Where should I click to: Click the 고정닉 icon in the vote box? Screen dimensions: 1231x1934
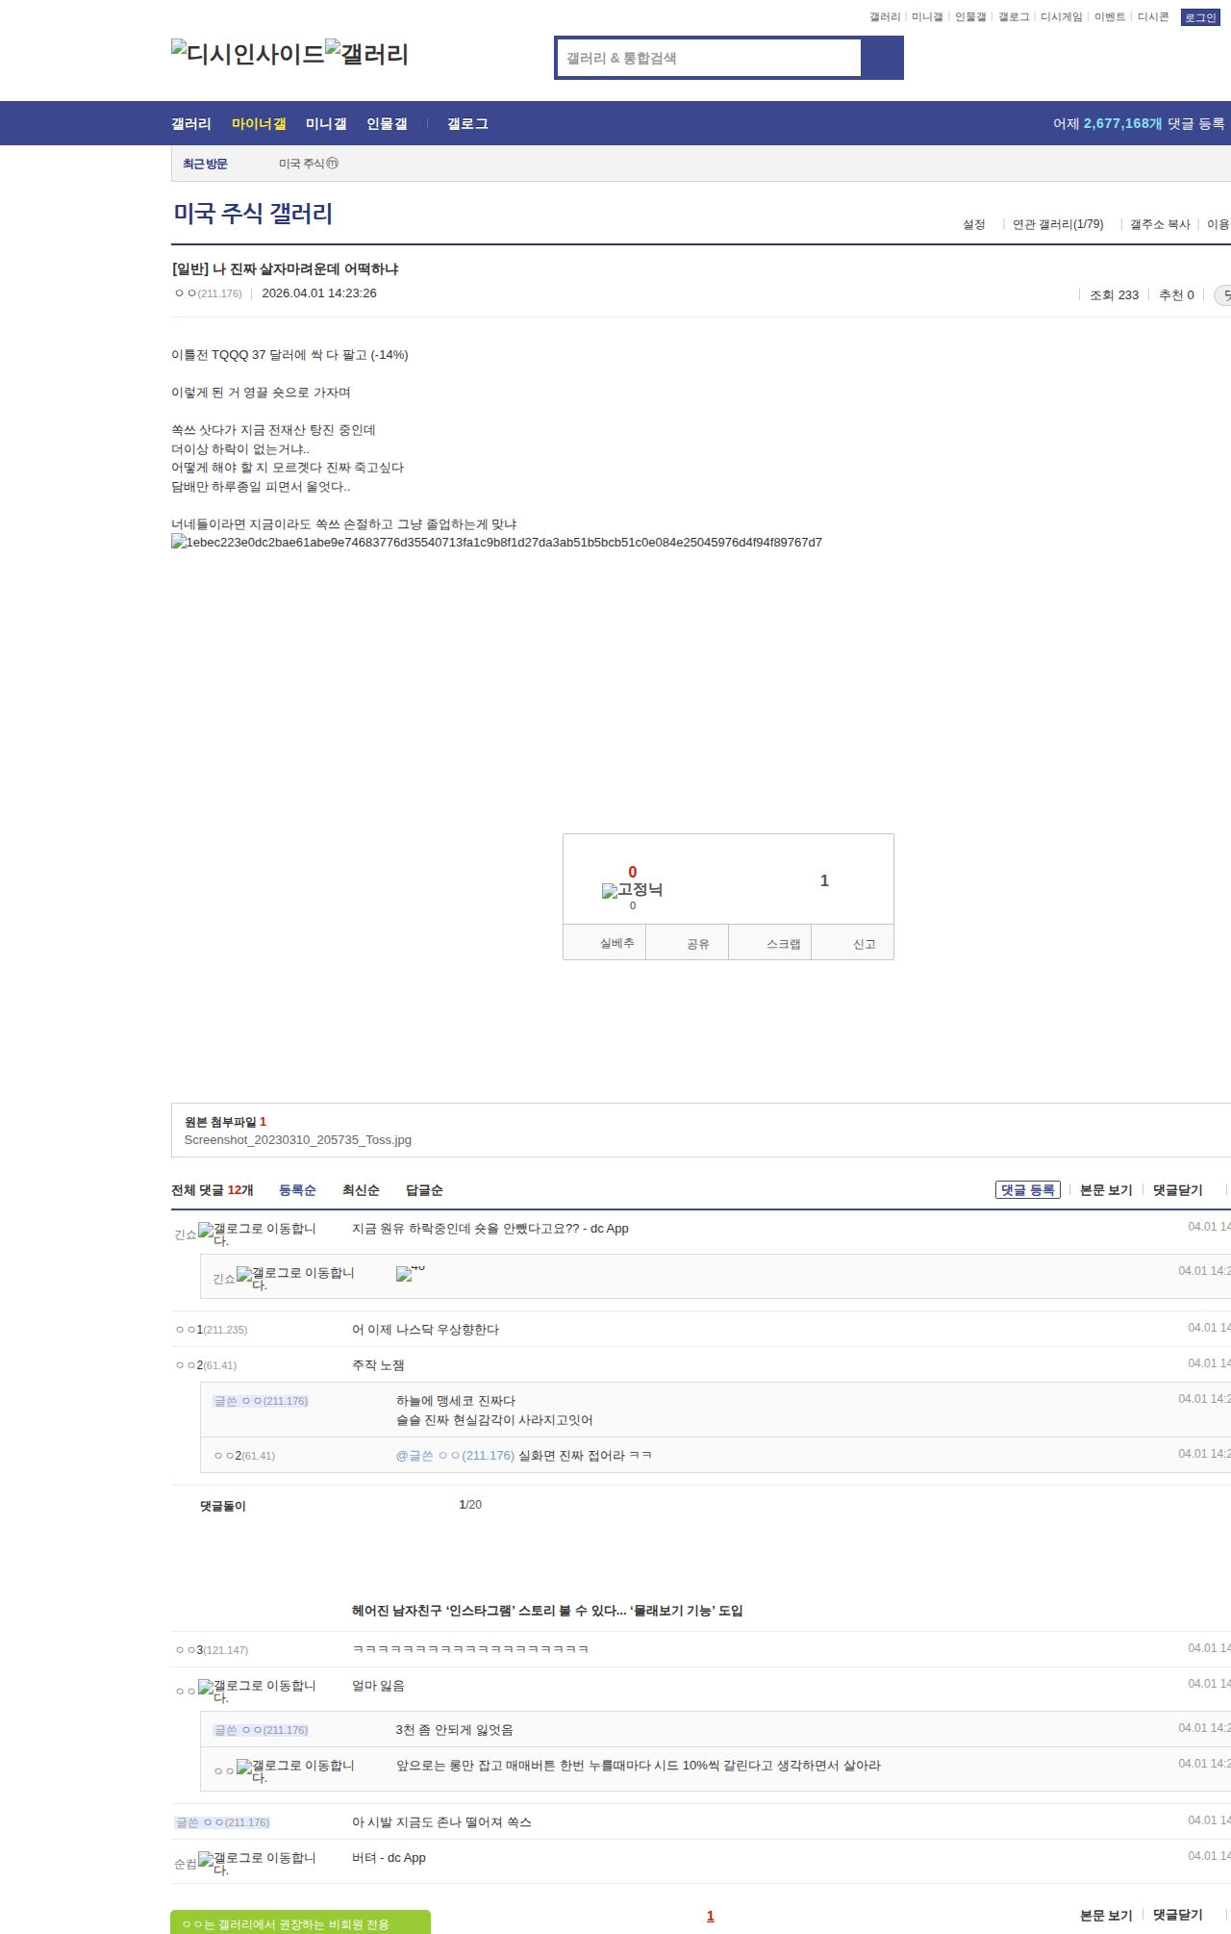point(632,890)
